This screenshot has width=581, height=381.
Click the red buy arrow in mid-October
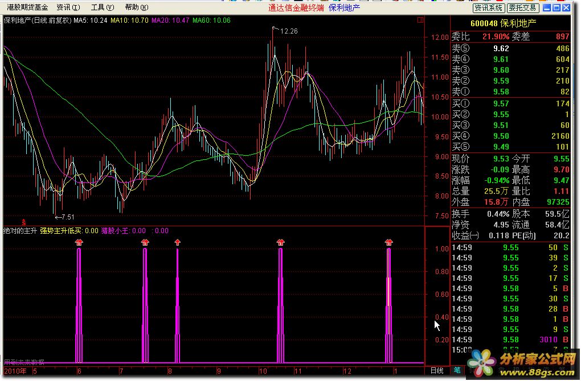point(280,242)
